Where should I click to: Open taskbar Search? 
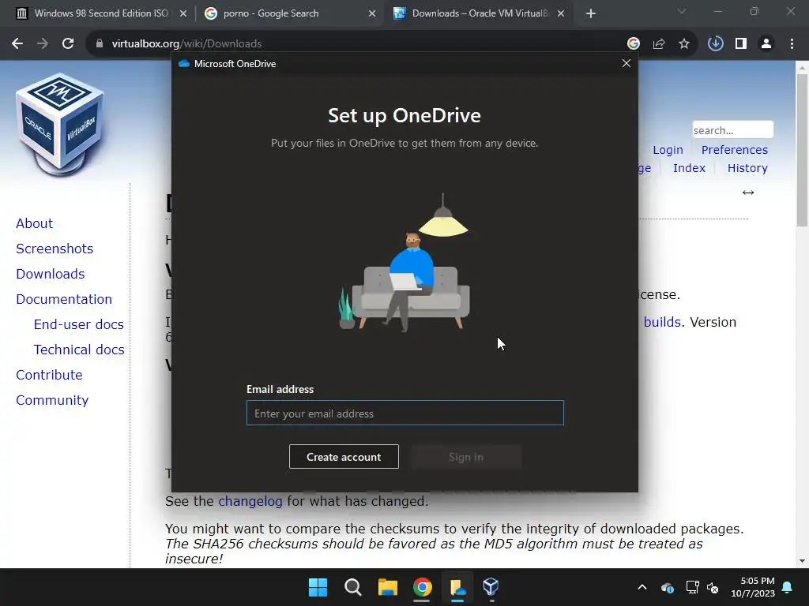coord(353,587)
